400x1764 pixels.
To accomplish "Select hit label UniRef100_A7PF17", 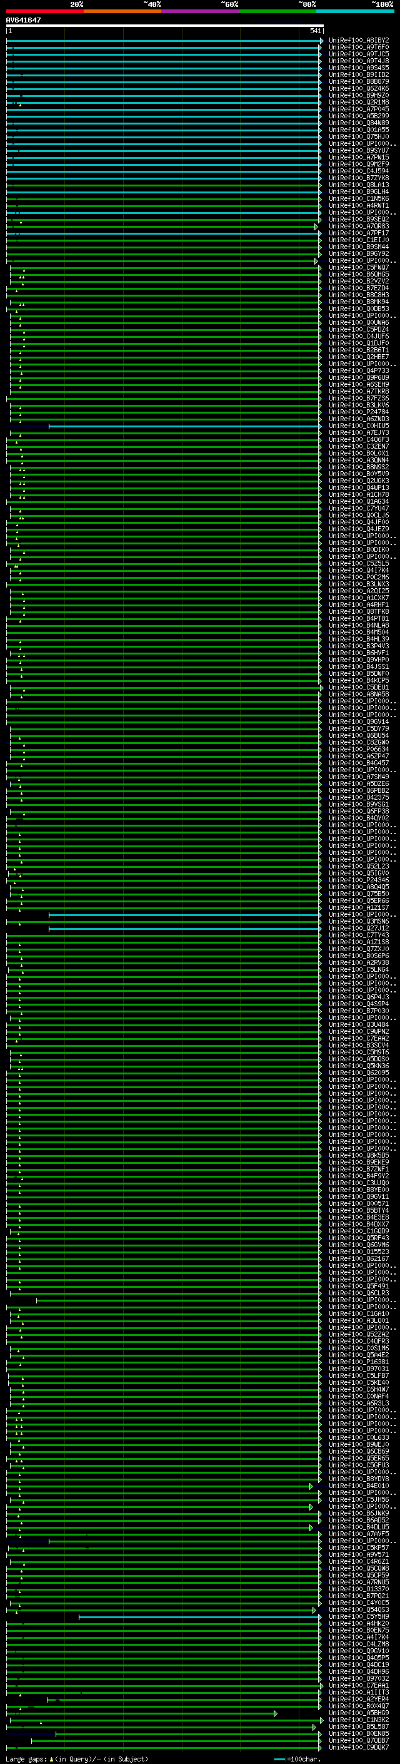I will (359, 233).
